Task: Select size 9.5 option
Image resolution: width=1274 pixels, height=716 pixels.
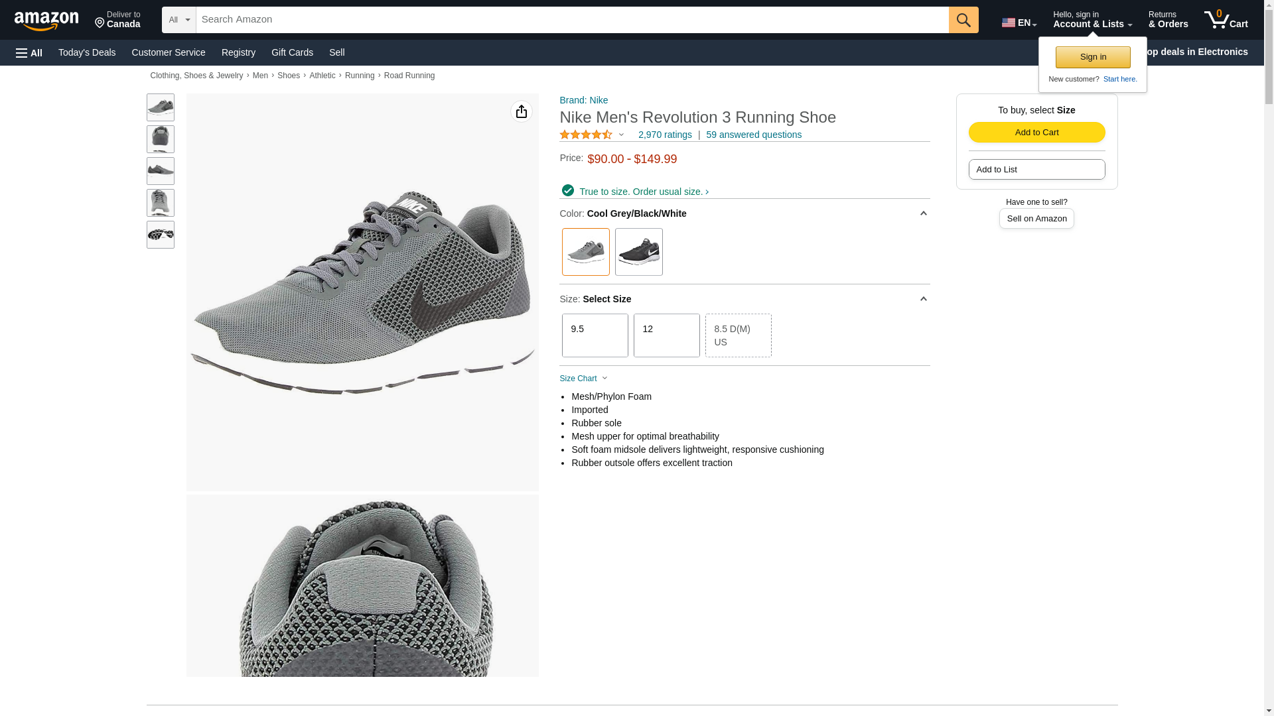Action: (595, 335)
